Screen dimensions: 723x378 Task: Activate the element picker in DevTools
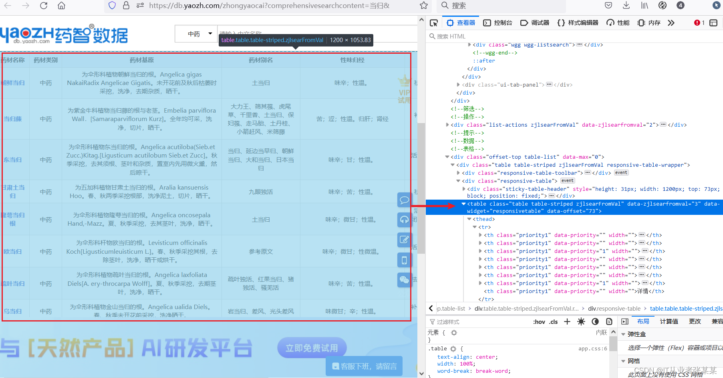click(x=434, y=23)
